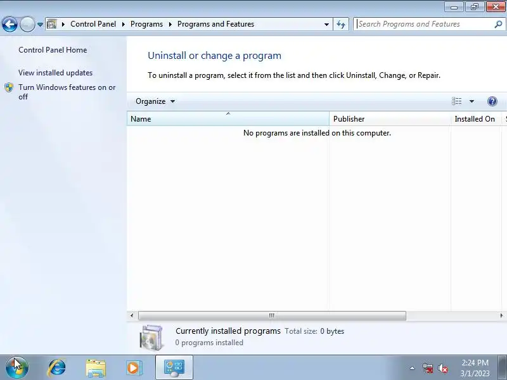The width and height of the screenshot is (507, 380).
Task: Expand arrow after Control Panel breadcrumb
Action: pyautogui.click(x=123, y=24)
